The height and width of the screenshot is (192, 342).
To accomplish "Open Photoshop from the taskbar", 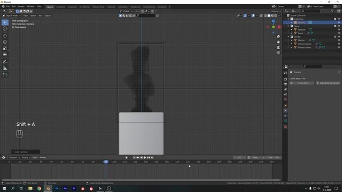I will 57,188.
